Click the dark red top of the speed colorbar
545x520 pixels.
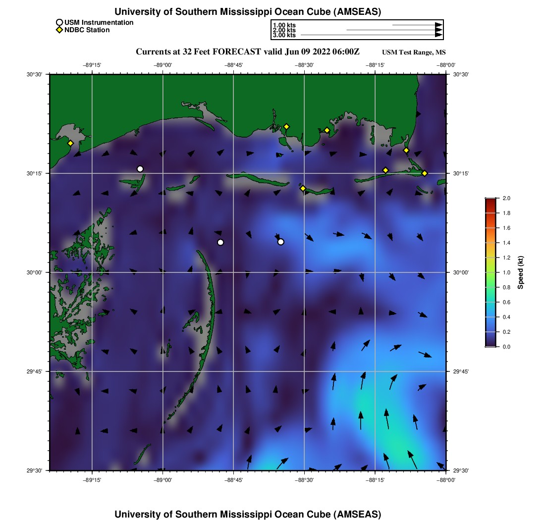[491, 202]
